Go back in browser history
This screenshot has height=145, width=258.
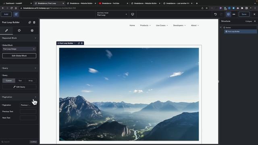(3, 8)
